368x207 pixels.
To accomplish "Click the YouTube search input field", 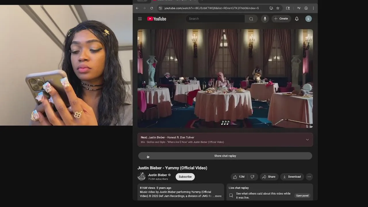I will (x=215, y=19).
